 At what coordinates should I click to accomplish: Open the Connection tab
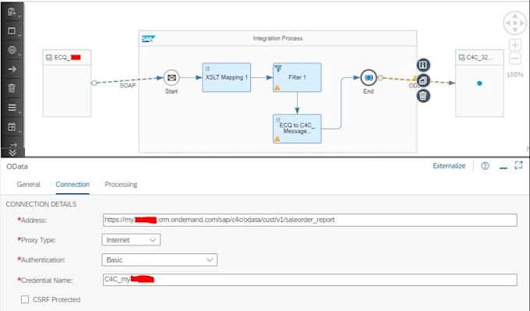72,184
